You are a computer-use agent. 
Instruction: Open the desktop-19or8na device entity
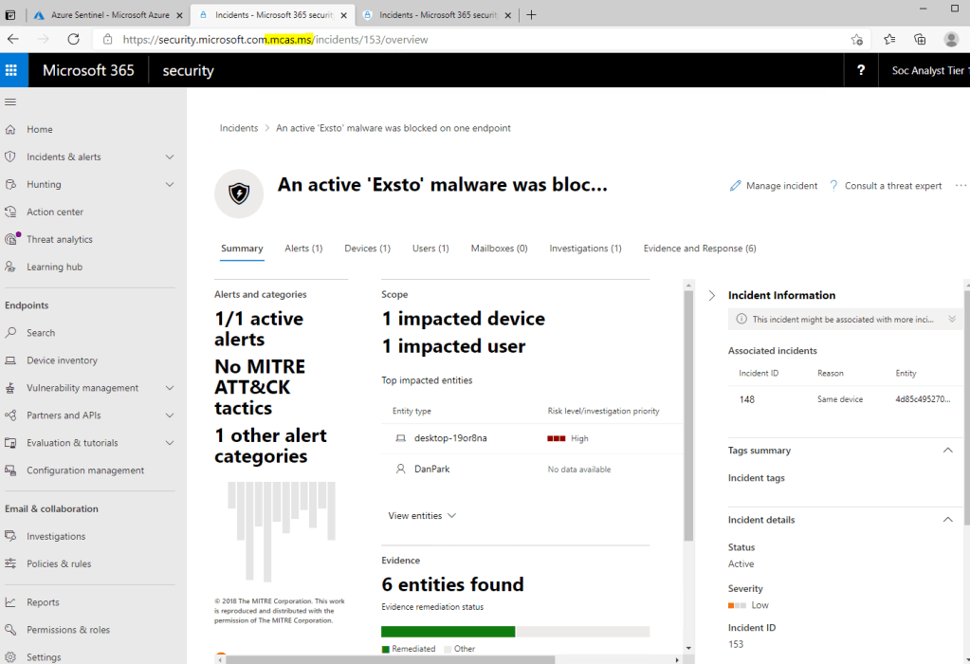point(449,438)
